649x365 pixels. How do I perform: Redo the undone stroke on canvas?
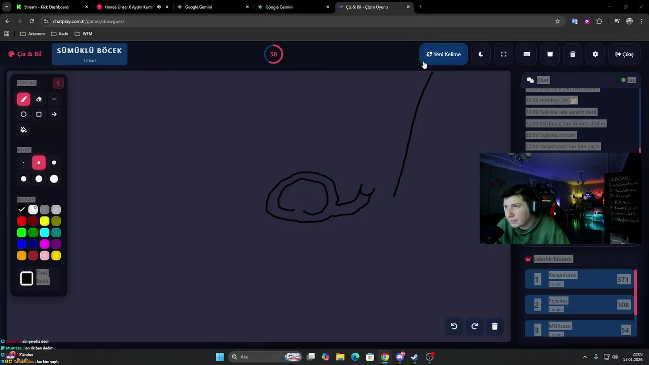tap(475, 326)
